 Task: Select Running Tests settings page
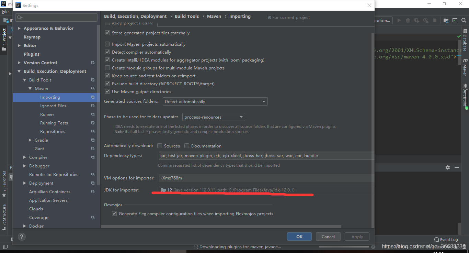point(54,123)
